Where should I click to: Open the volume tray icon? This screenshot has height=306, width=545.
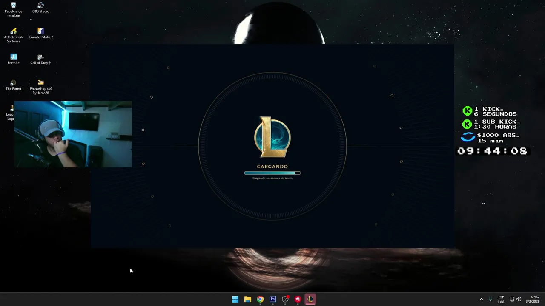click(519, 299)
